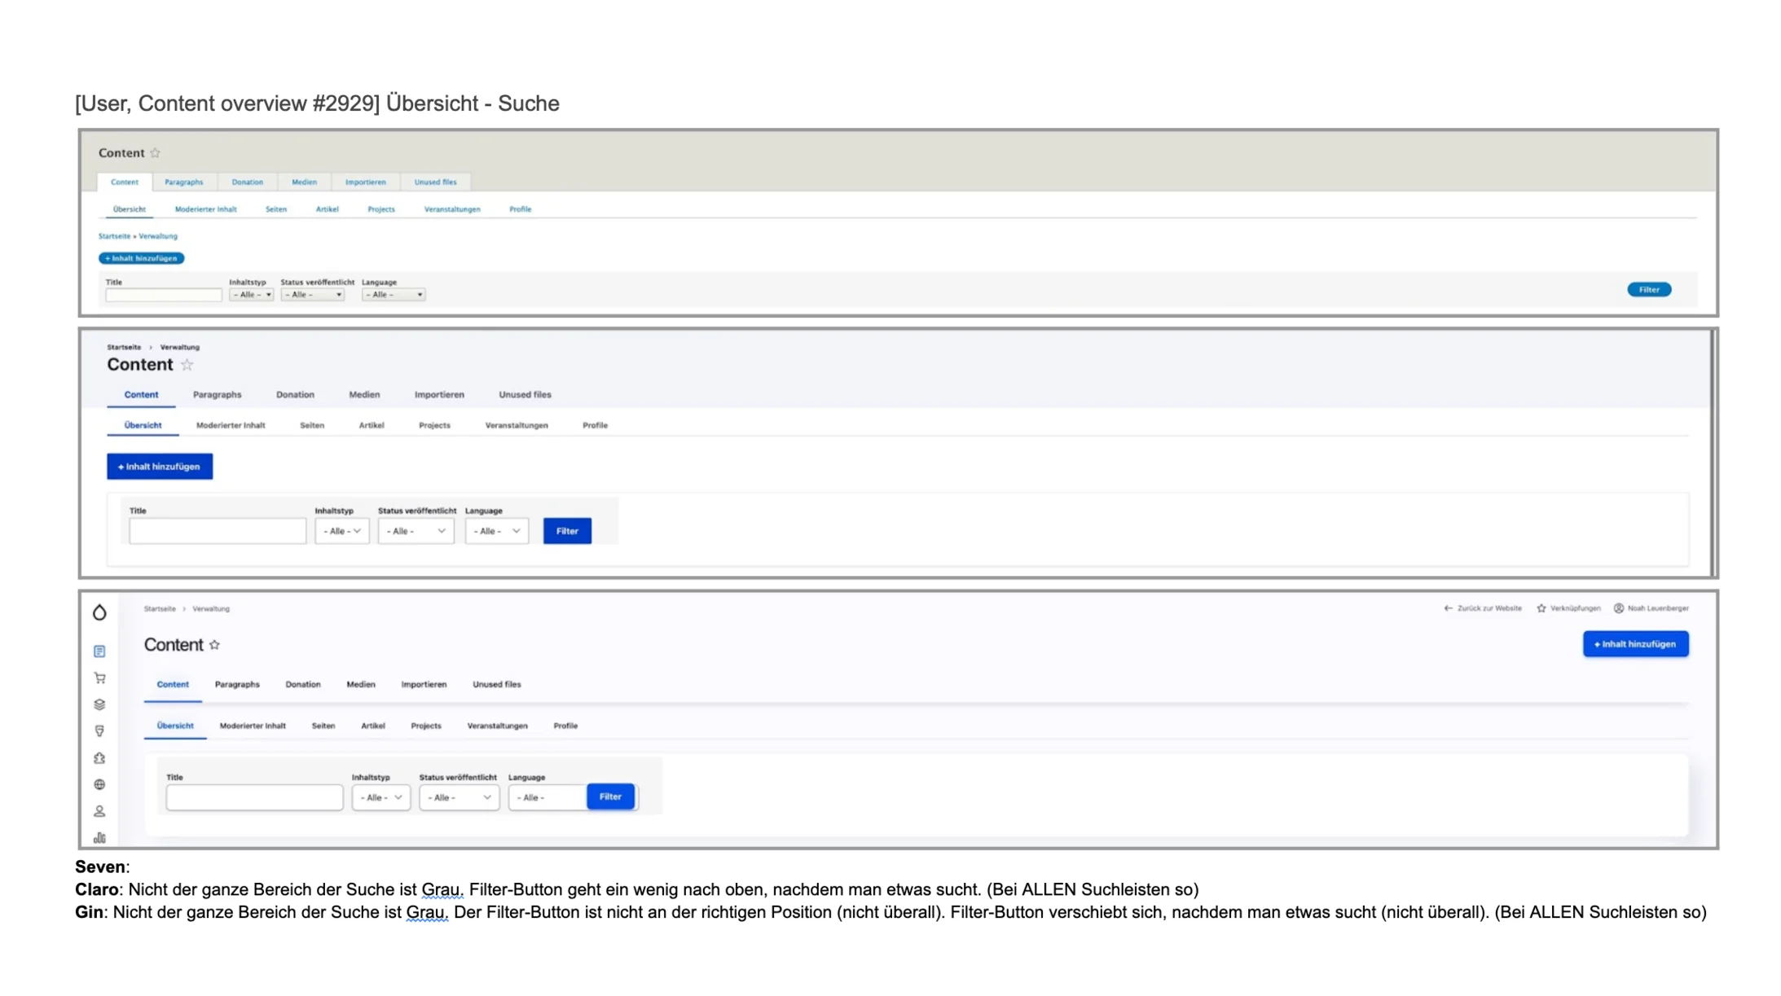The width and height of the screenshot is (1781, 996).
Task: Click Filter button in bottom screenshot
Action: pyautogui.click(x=610, y=796)
